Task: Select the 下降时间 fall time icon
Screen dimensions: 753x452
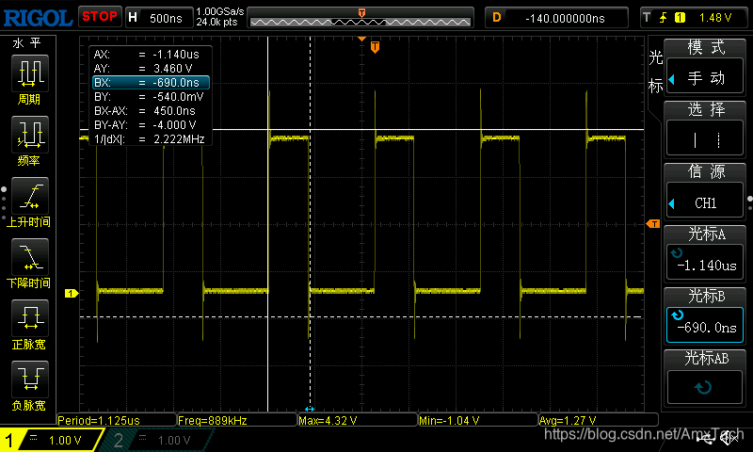Action: [30, 257]
